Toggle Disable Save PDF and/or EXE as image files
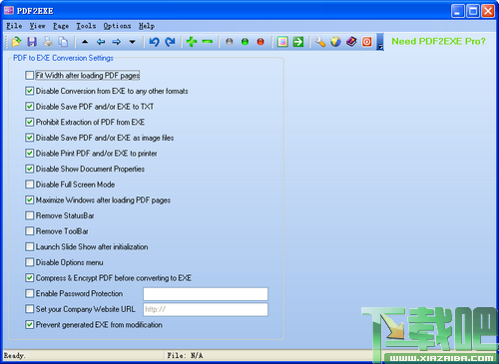The image size is (499, 364). (x=30, y=138)
